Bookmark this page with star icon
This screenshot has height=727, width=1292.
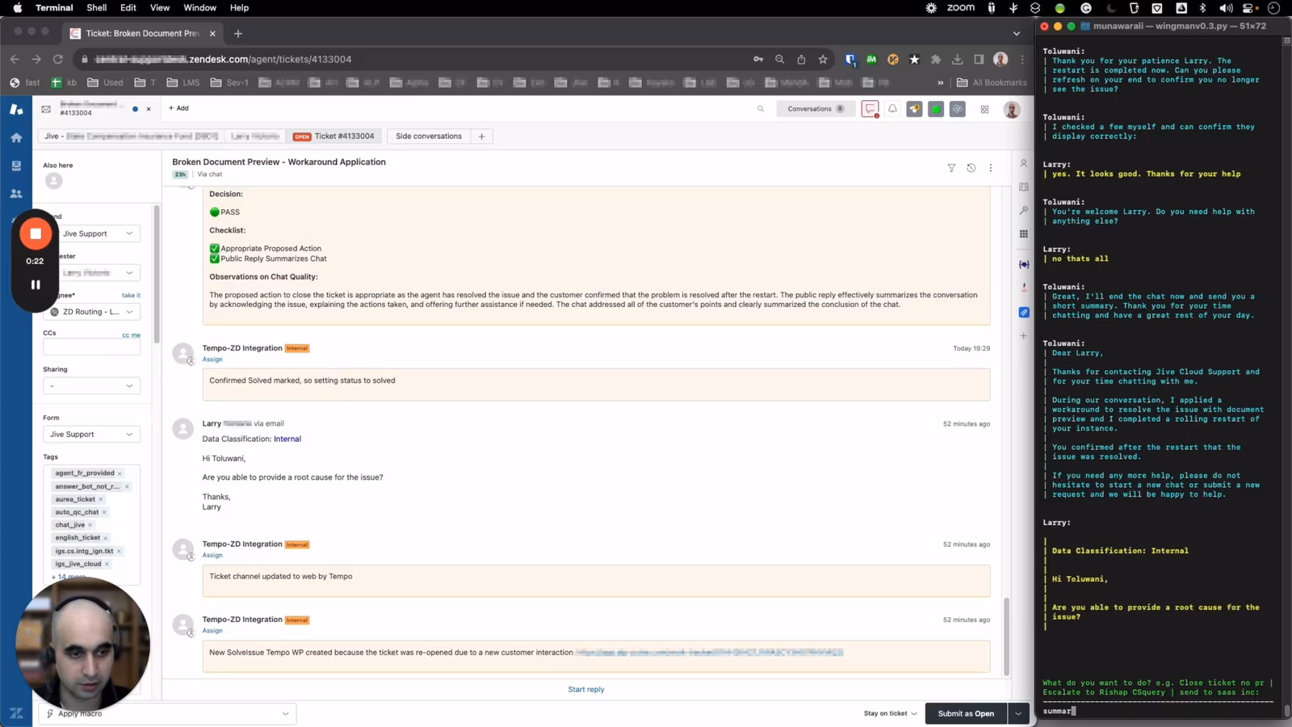click(x=823, y=59)
